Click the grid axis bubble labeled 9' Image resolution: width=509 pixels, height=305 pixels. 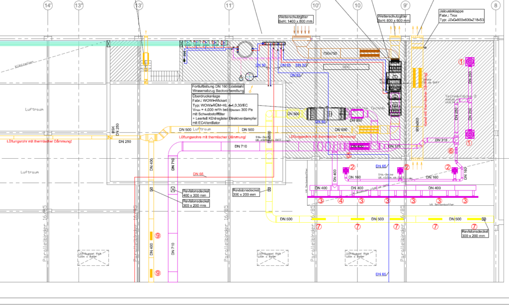[x=406, y=5]
